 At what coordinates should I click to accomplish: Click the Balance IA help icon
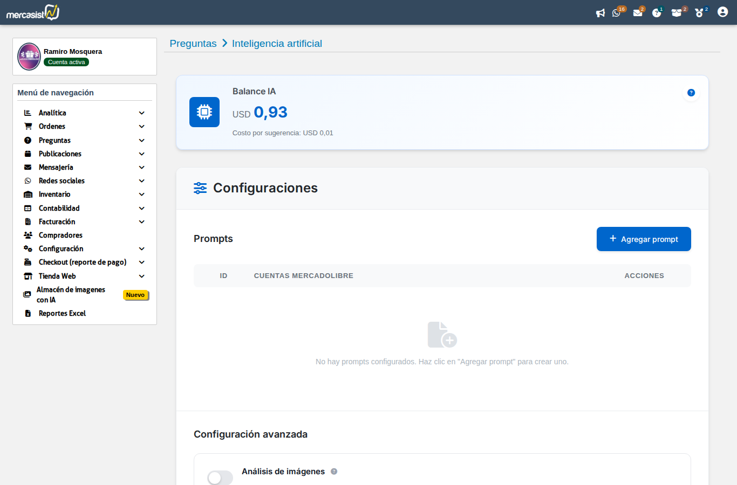(x=691, y=93)
